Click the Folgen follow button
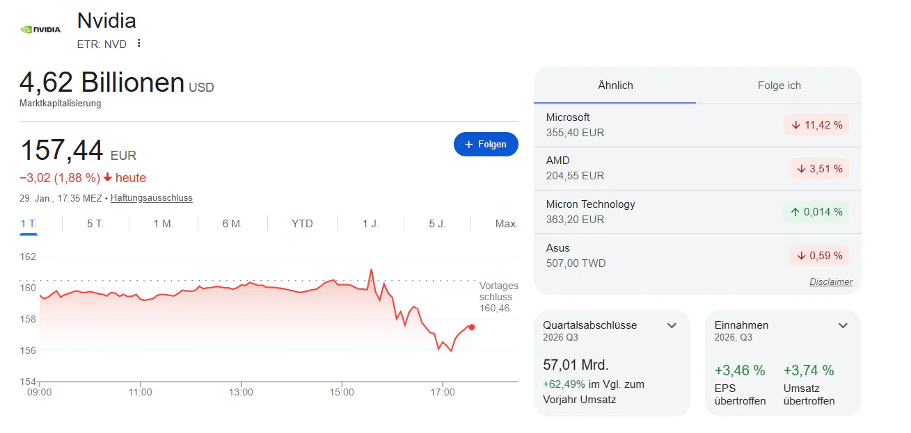The image size is (911, 433). pyautogui.click(x=486, y=144)
